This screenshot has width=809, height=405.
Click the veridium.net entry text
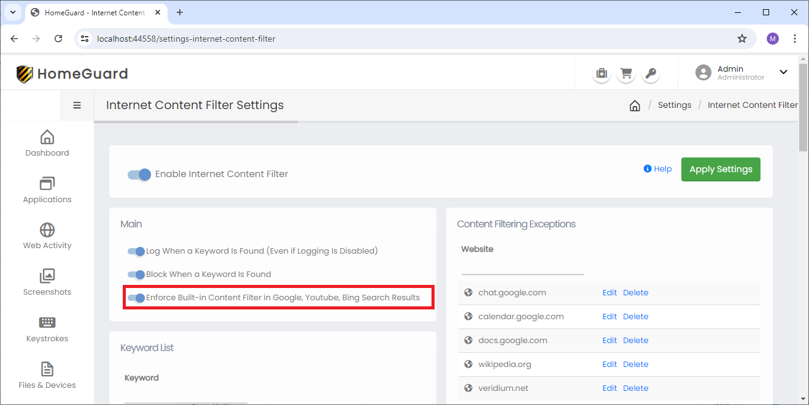click(503, 388)
